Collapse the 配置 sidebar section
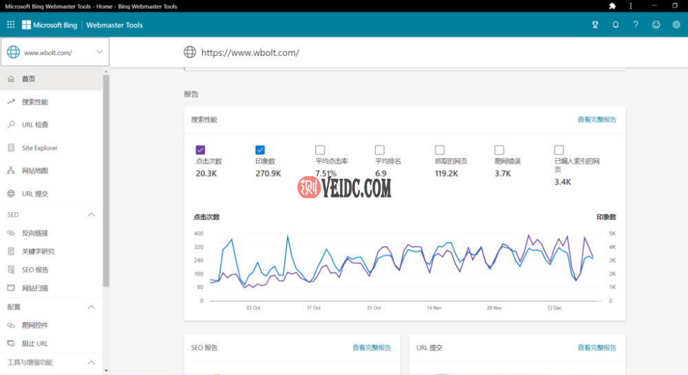The width and height of the screenshot is (688, 375). [x=92, y=307]
